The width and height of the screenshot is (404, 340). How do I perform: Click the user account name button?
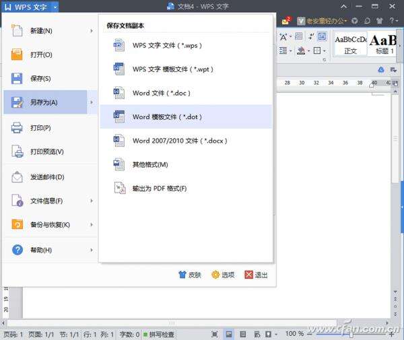point(322,21)
